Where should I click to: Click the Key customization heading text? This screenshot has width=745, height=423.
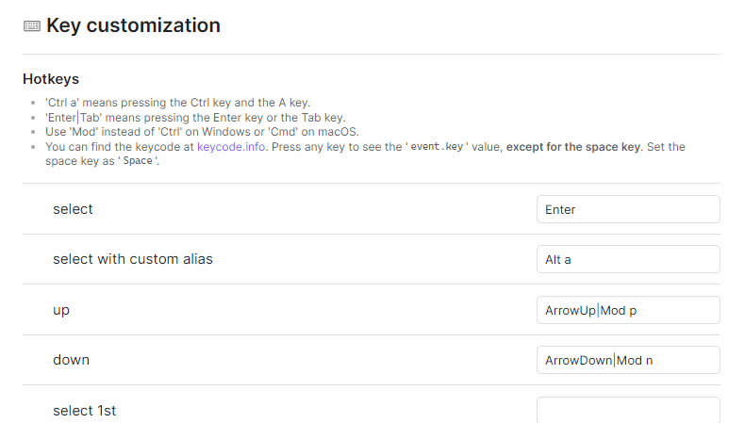[134, 25]
